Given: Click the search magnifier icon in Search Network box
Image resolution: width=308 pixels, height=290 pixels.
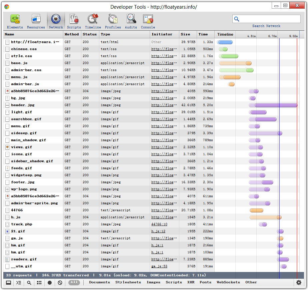Looking at the screenshot, I should [x=237, y=19].
